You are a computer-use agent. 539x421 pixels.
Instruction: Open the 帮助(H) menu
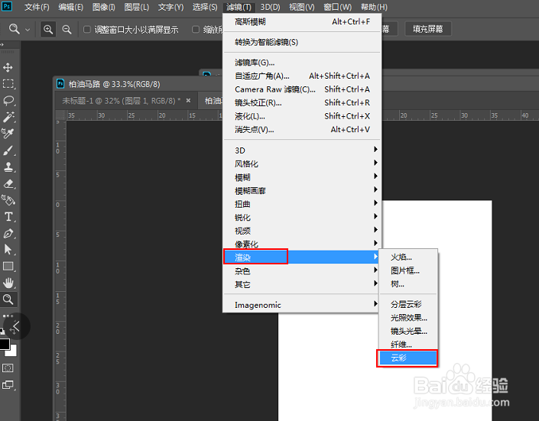[374, 7]
